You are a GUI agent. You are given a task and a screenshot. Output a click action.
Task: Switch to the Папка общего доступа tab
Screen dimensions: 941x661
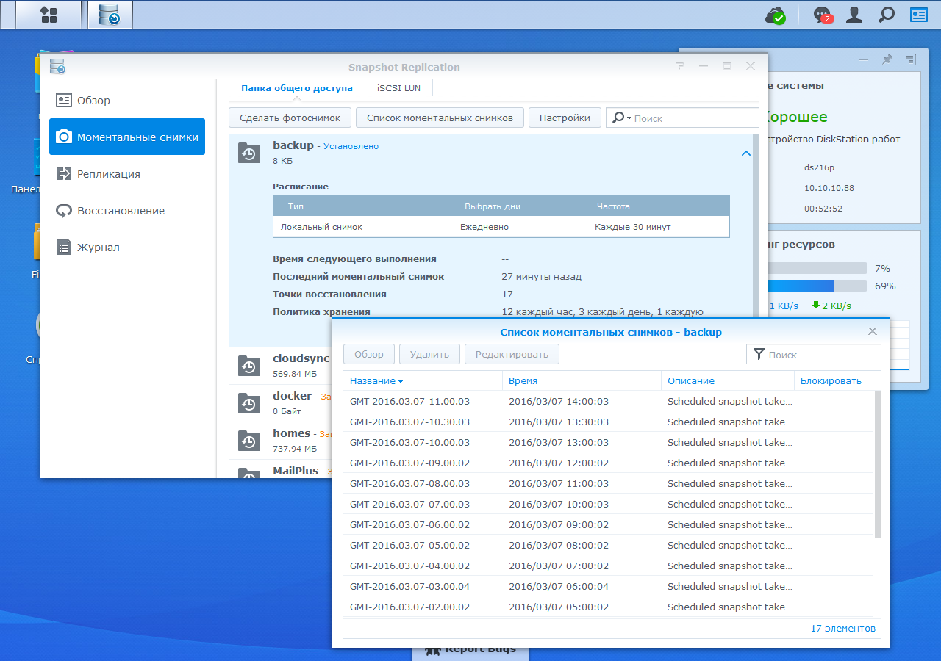297,88
